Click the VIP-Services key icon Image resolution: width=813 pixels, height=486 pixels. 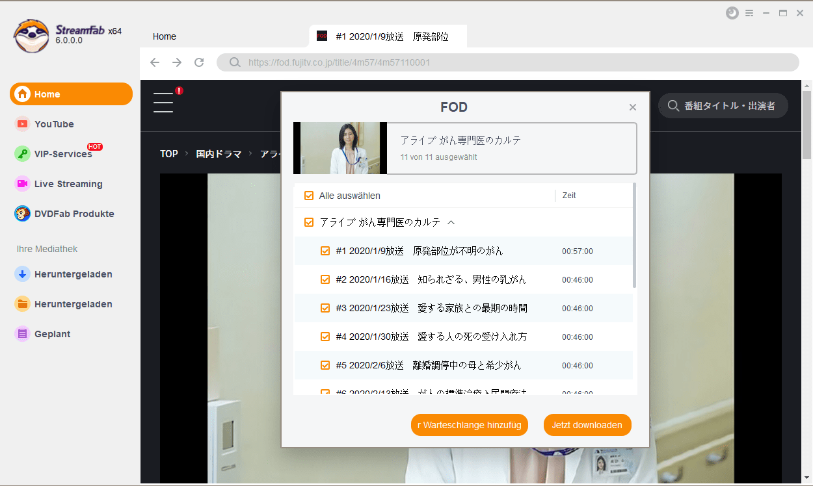click(x=22, y=154)
